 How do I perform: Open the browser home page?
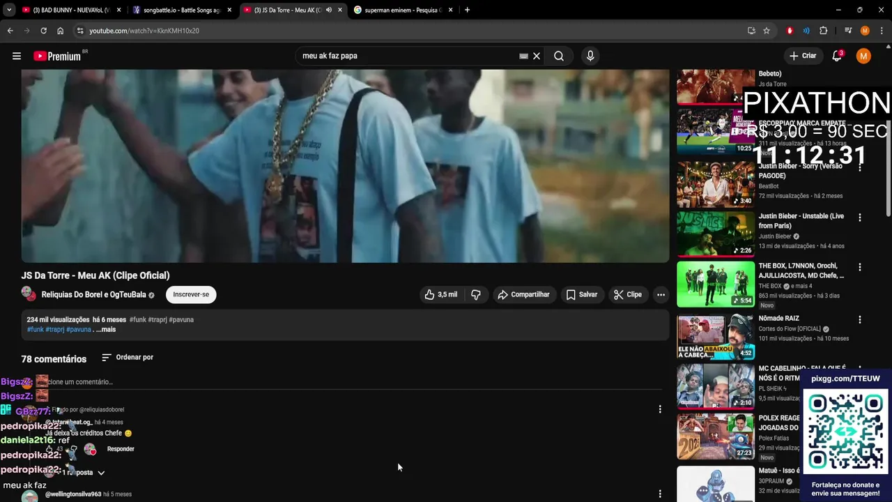coord(61,31)
